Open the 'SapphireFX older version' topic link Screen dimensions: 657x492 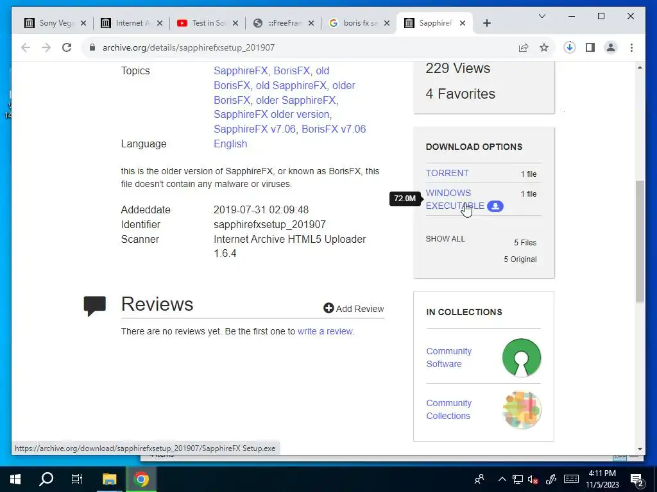[271, 114]
